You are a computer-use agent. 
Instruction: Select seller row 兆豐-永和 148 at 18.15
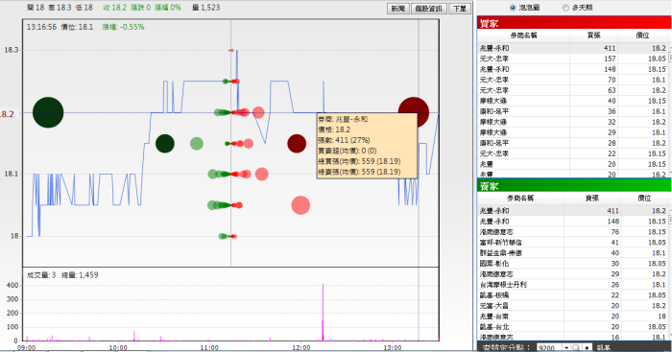(x=572, y=222)
